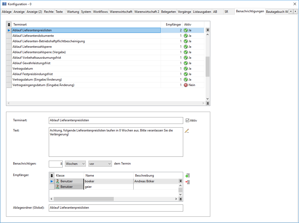Click green check icon for Vertragsdatum row

point(186,69)
